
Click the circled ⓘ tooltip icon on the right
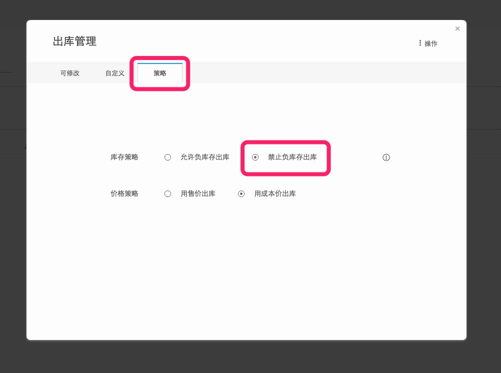386,157
